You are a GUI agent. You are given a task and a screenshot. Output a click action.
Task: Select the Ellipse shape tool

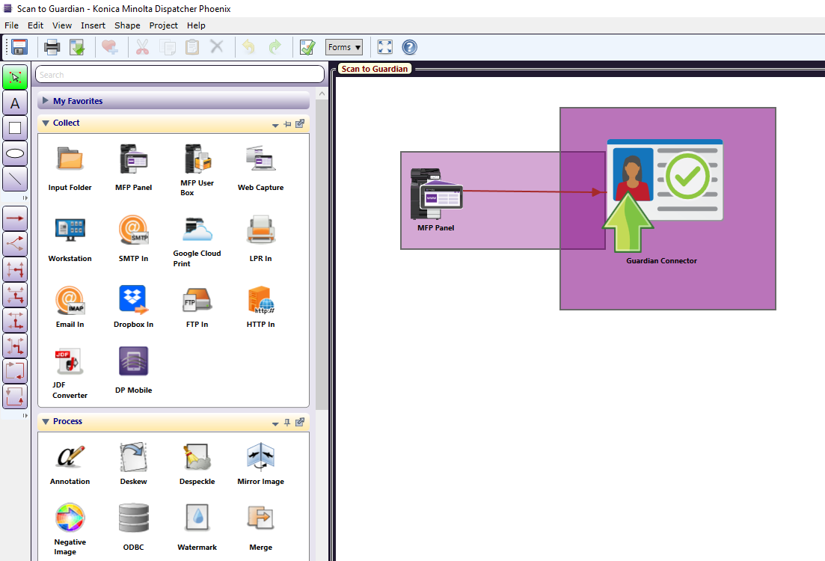[x=15, y=153]
